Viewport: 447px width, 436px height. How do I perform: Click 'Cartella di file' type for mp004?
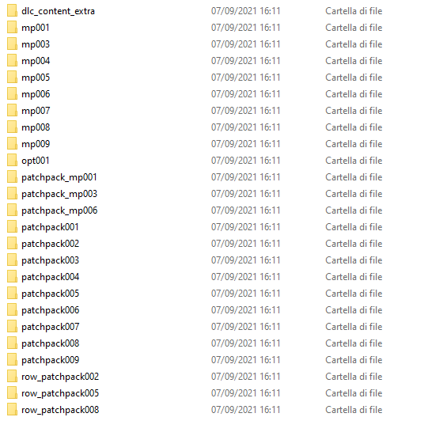(354, 61)
